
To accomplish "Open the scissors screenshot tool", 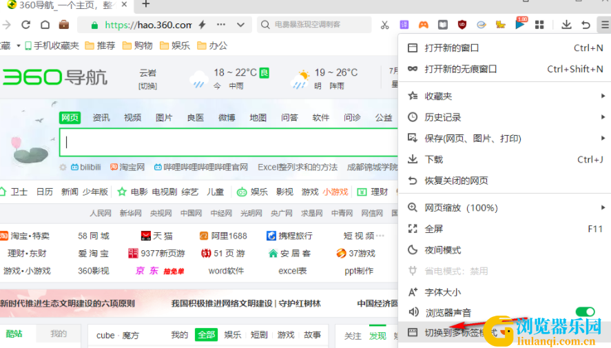I will click(x=384, y=25).
